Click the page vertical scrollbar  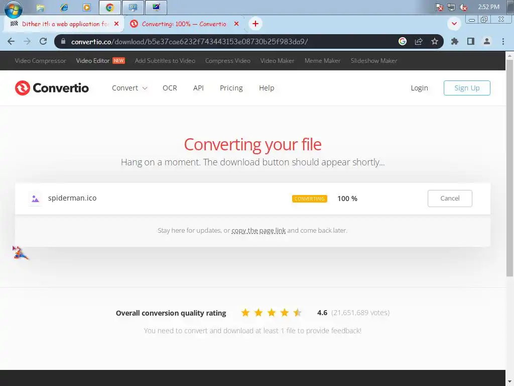pyautogui.click(x=510, y=167)
